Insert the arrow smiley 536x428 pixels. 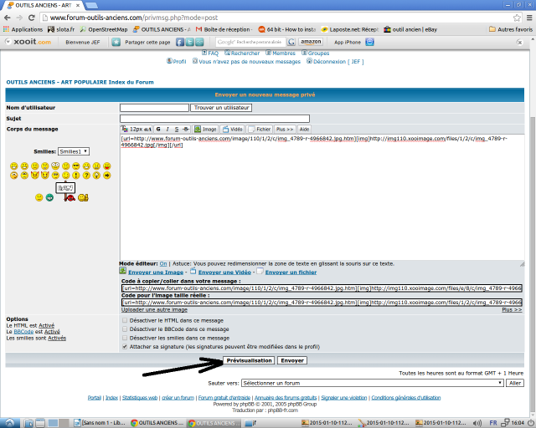point(107,176)
